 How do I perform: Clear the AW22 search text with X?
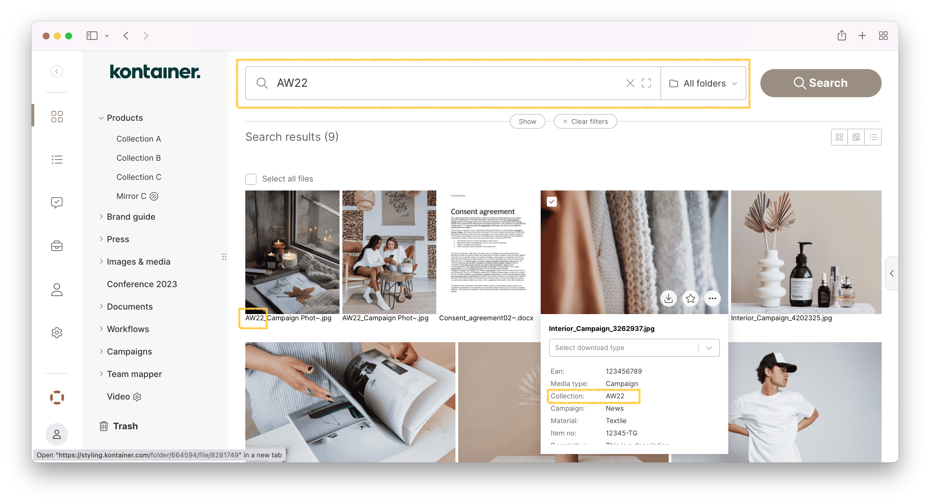pyautogui.click(x=630, y=83)
